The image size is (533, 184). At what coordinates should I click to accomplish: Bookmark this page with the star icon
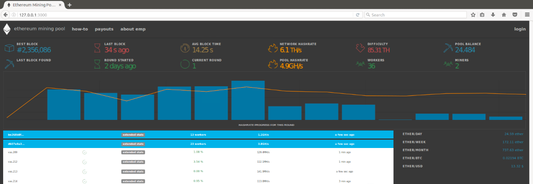tap(473, 15)
